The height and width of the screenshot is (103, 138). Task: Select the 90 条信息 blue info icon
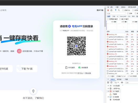click(110, 97)
